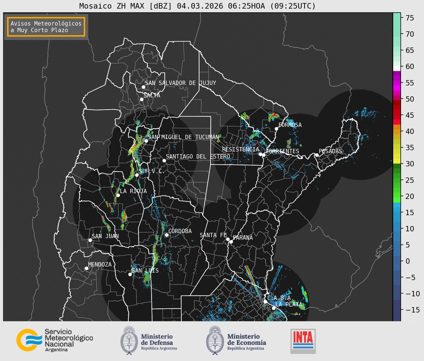The width and height of the screenshot is (424, 361).
Task: Select the Santiago del Estero marker dot
Action: 164,161
